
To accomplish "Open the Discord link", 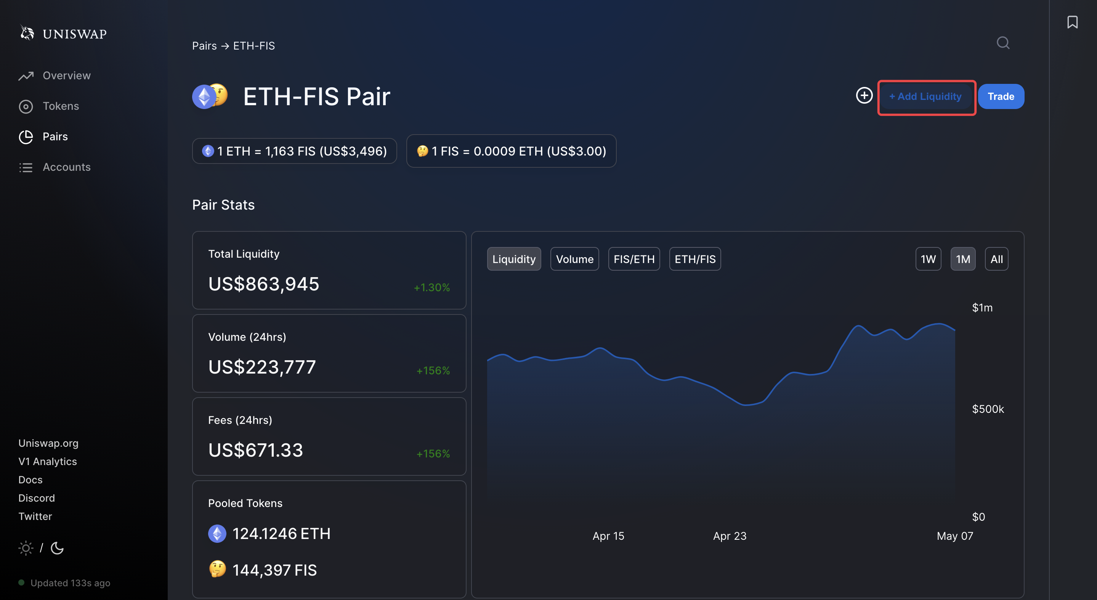I will coord(37,498).
